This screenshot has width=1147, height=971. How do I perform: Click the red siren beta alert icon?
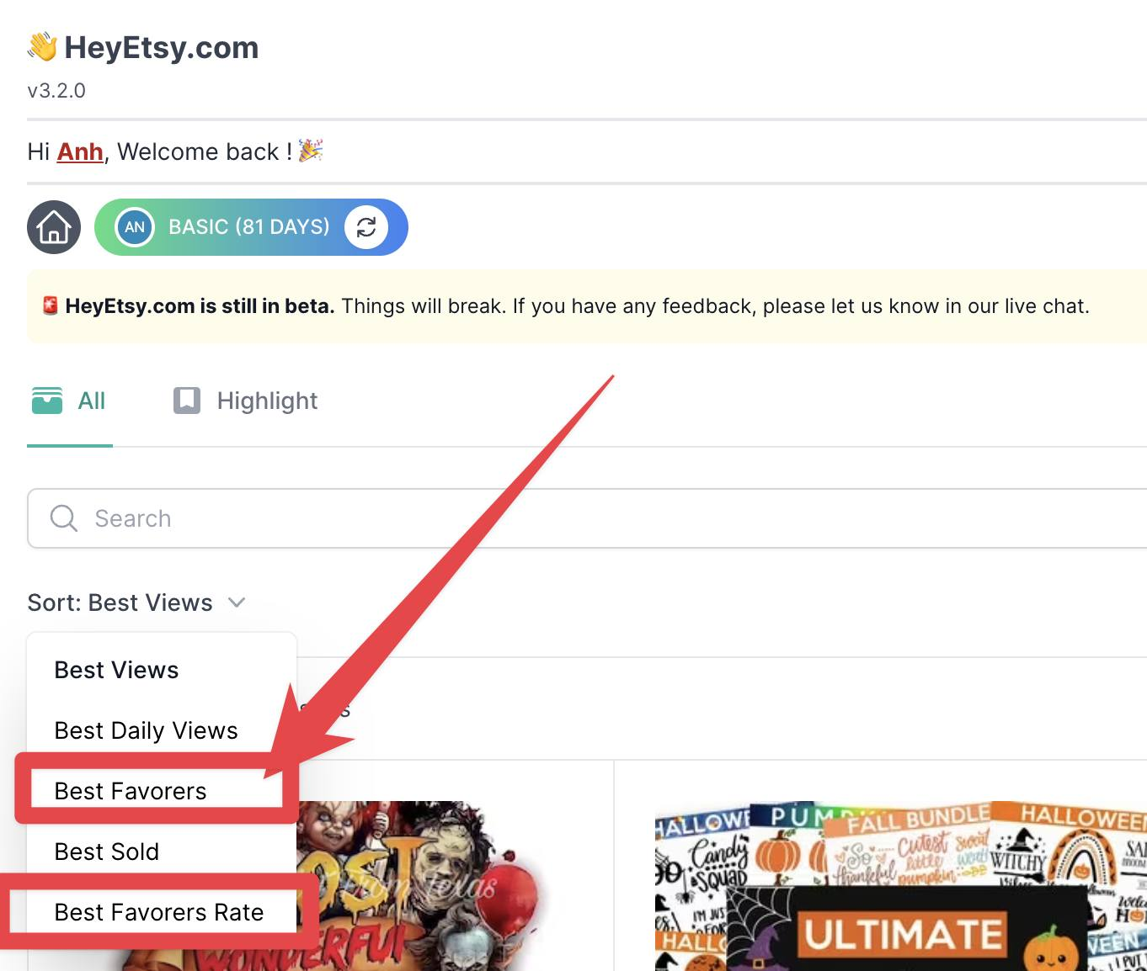pos(51,305)
